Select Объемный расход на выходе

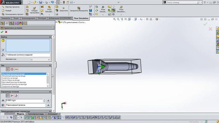coord(24,84)
